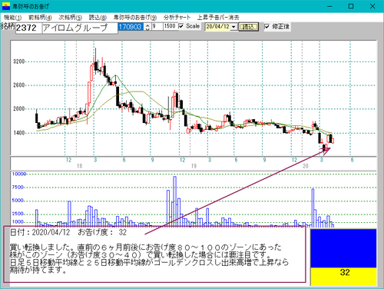The width and height of the screenshot is (384, 289).
Task: Click the 3200 price axis label
Action: (19, 61)
